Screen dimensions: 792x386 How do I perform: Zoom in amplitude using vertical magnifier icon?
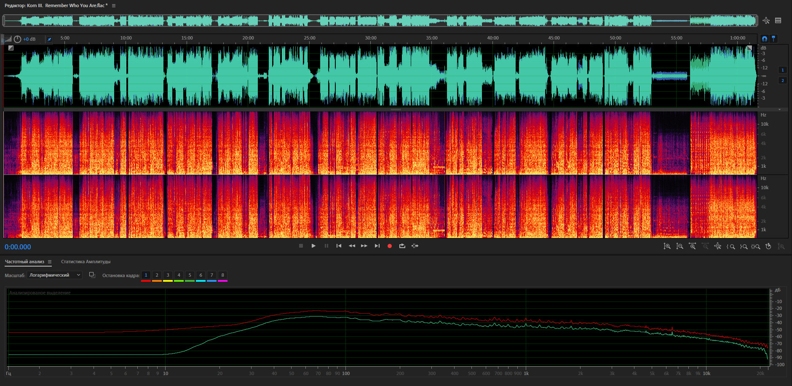click(x=667, y=246)
